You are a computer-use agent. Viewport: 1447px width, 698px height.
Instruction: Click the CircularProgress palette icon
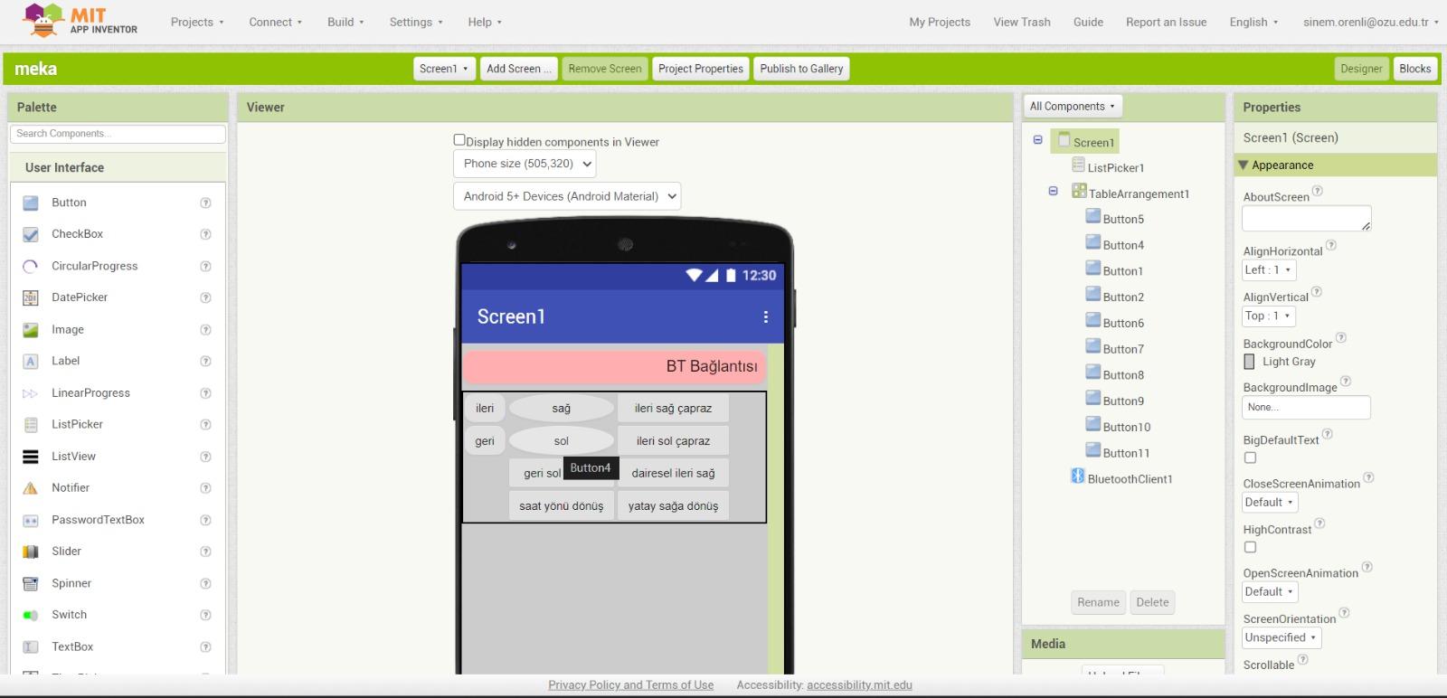click(31, 266)
